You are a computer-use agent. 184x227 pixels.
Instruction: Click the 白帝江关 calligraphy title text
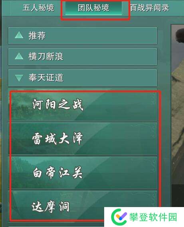point(58,172)
